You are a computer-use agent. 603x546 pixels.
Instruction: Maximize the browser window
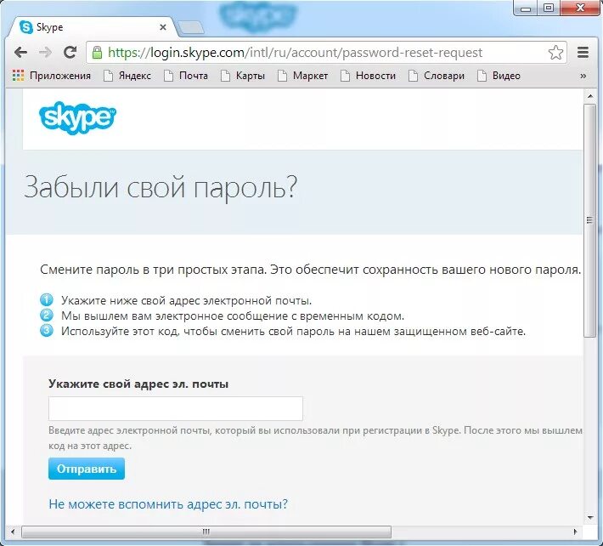click(x=549, y=9)
